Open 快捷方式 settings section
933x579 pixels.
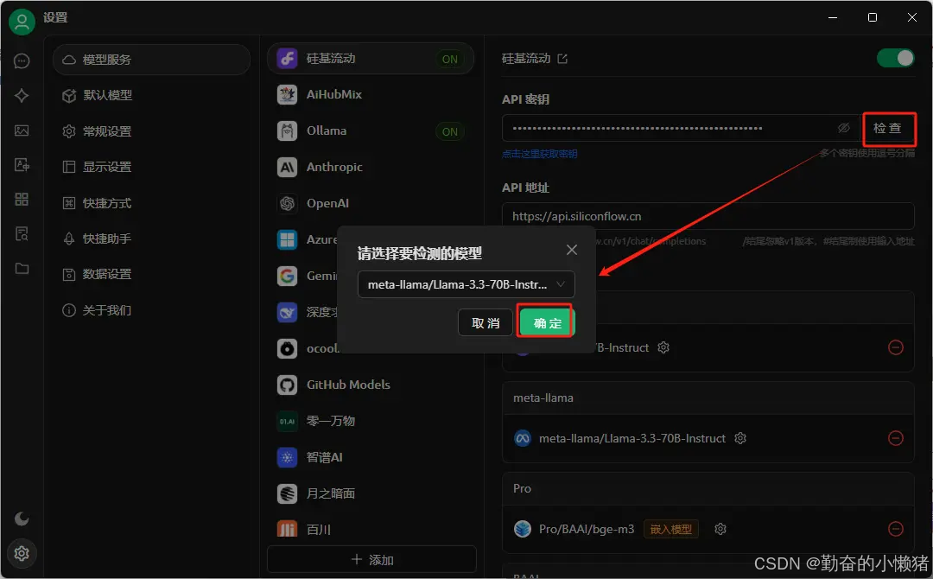coord(151,203)
